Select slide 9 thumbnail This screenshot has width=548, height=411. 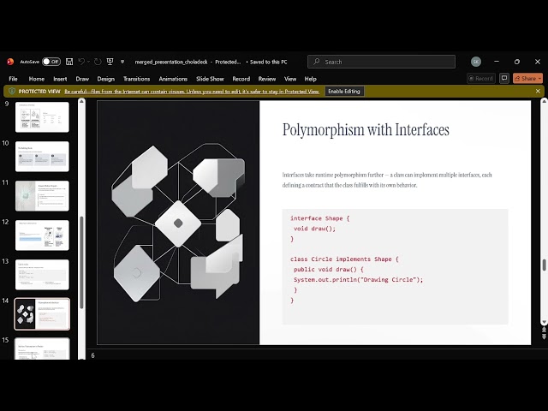click(x=42, y=117)
